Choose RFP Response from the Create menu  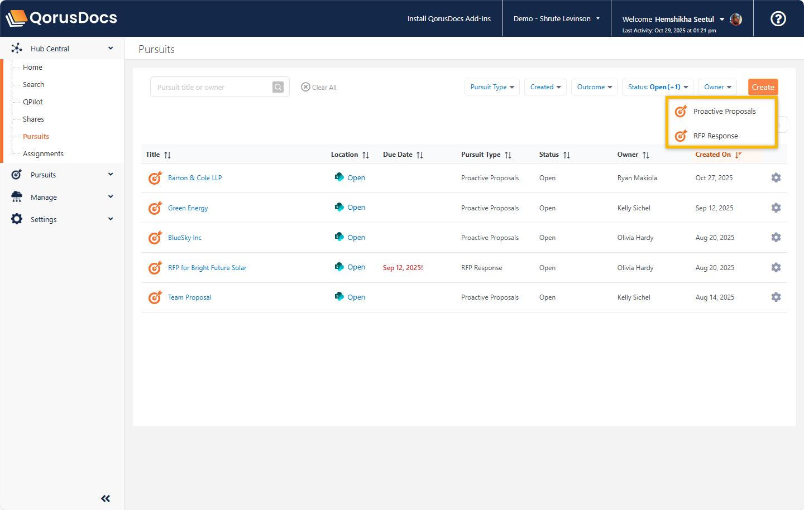click(x=715, y=136)
